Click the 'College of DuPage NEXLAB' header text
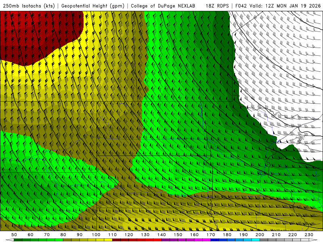The width and height of the screenshot is (323, 242). 163,6
